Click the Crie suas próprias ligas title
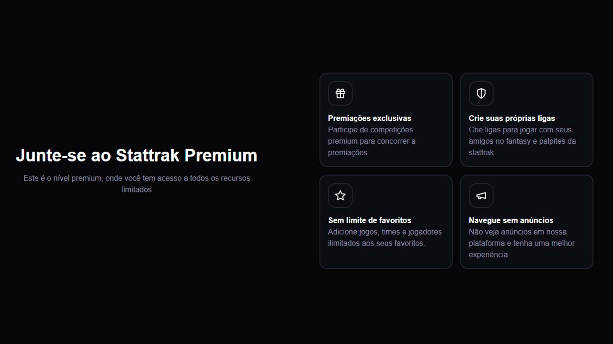This screenshot has width=613, height=344. (511, 118)
